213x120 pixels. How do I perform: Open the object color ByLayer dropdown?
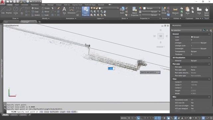[152, 8]
